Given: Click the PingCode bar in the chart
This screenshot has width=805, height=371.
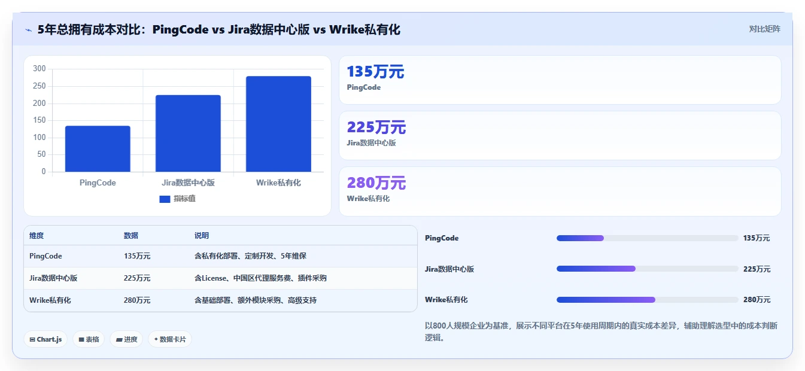Looking at the screenshot, I should tap(98, 149).
